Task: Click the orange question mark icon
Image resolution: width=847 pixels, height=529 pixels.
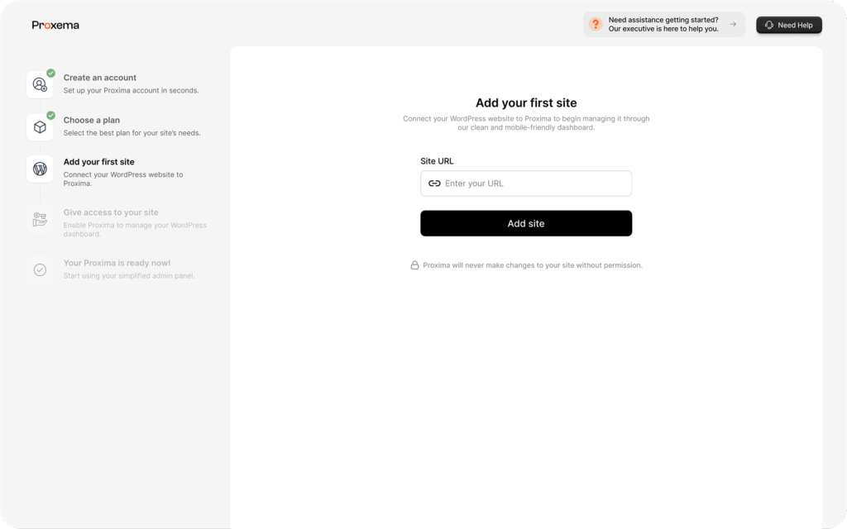Action: point(596,24)
